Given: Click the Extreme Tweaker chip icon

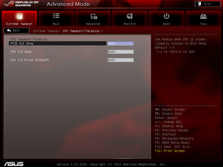Looking at the screenshot, I should click(19, 16).
